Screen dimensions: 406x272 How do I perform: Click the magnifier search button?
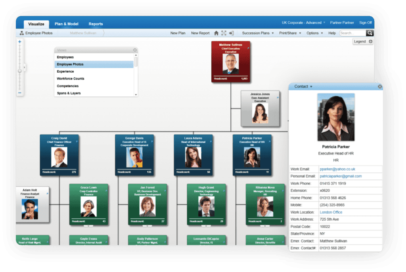coord(370,33)
